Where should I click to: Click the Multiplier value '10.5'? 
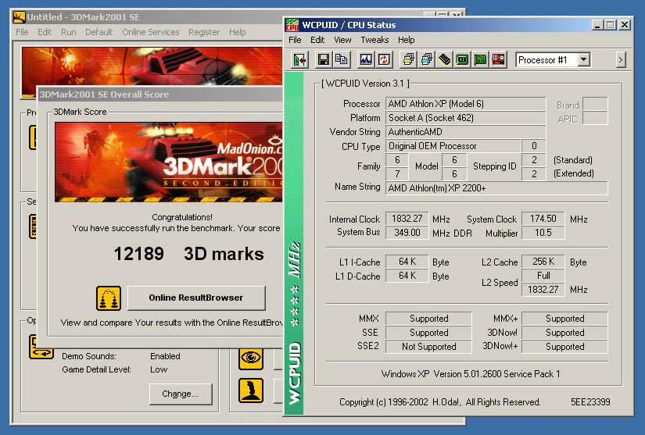point(543,233)
